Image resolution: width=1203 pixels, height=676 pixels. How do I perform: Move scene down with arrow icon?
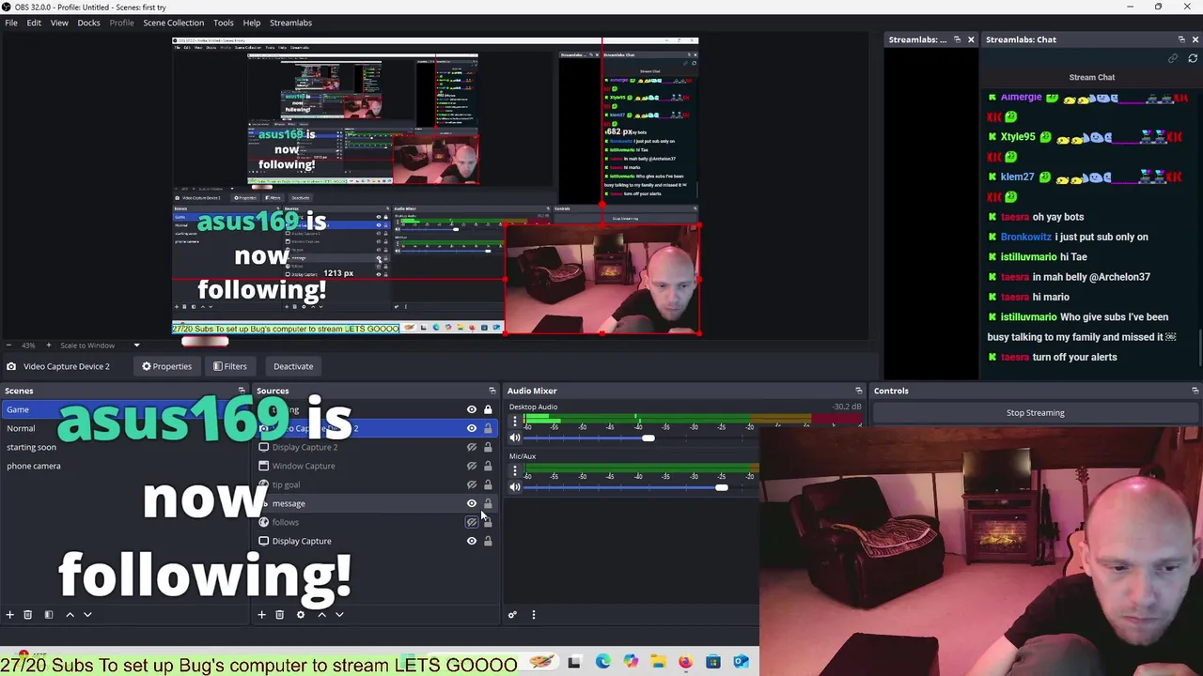click(x=87, y=615)
